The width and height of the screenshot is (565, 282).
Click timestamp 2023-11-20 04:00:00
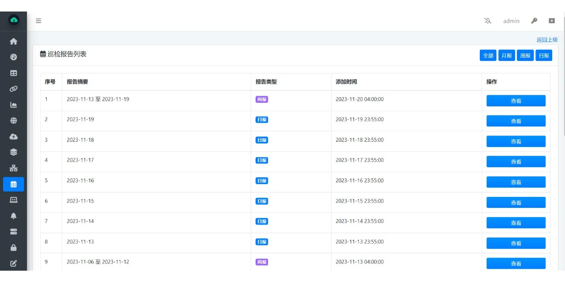pos(360,99)
